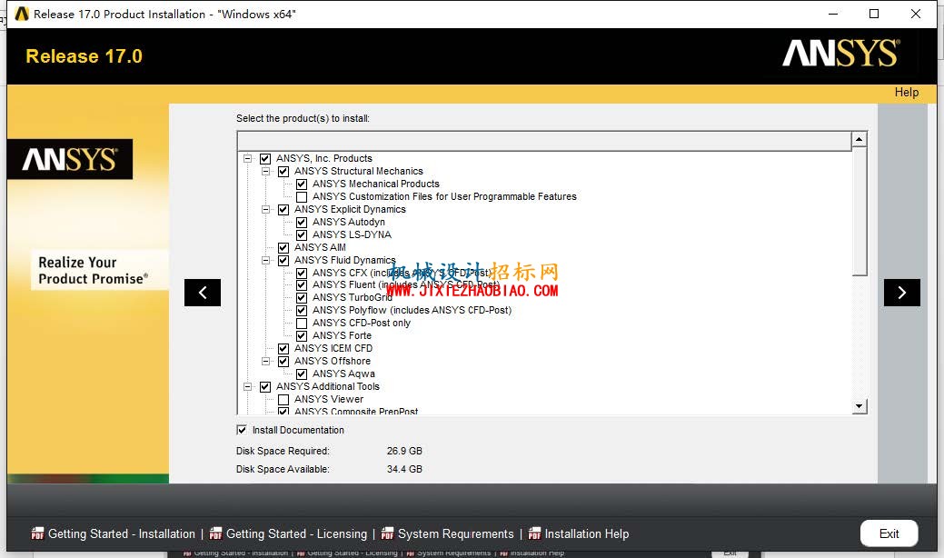Open the System Requirements document
Image resolution: width=944 pixels, height=558 pixels.
click(x=456, y=534)
